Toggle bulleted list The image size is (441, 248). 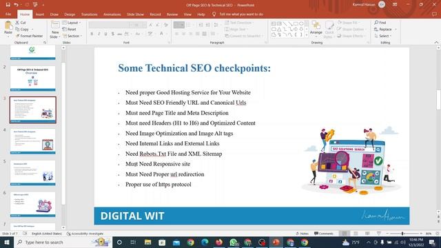[x=179, y=25]
